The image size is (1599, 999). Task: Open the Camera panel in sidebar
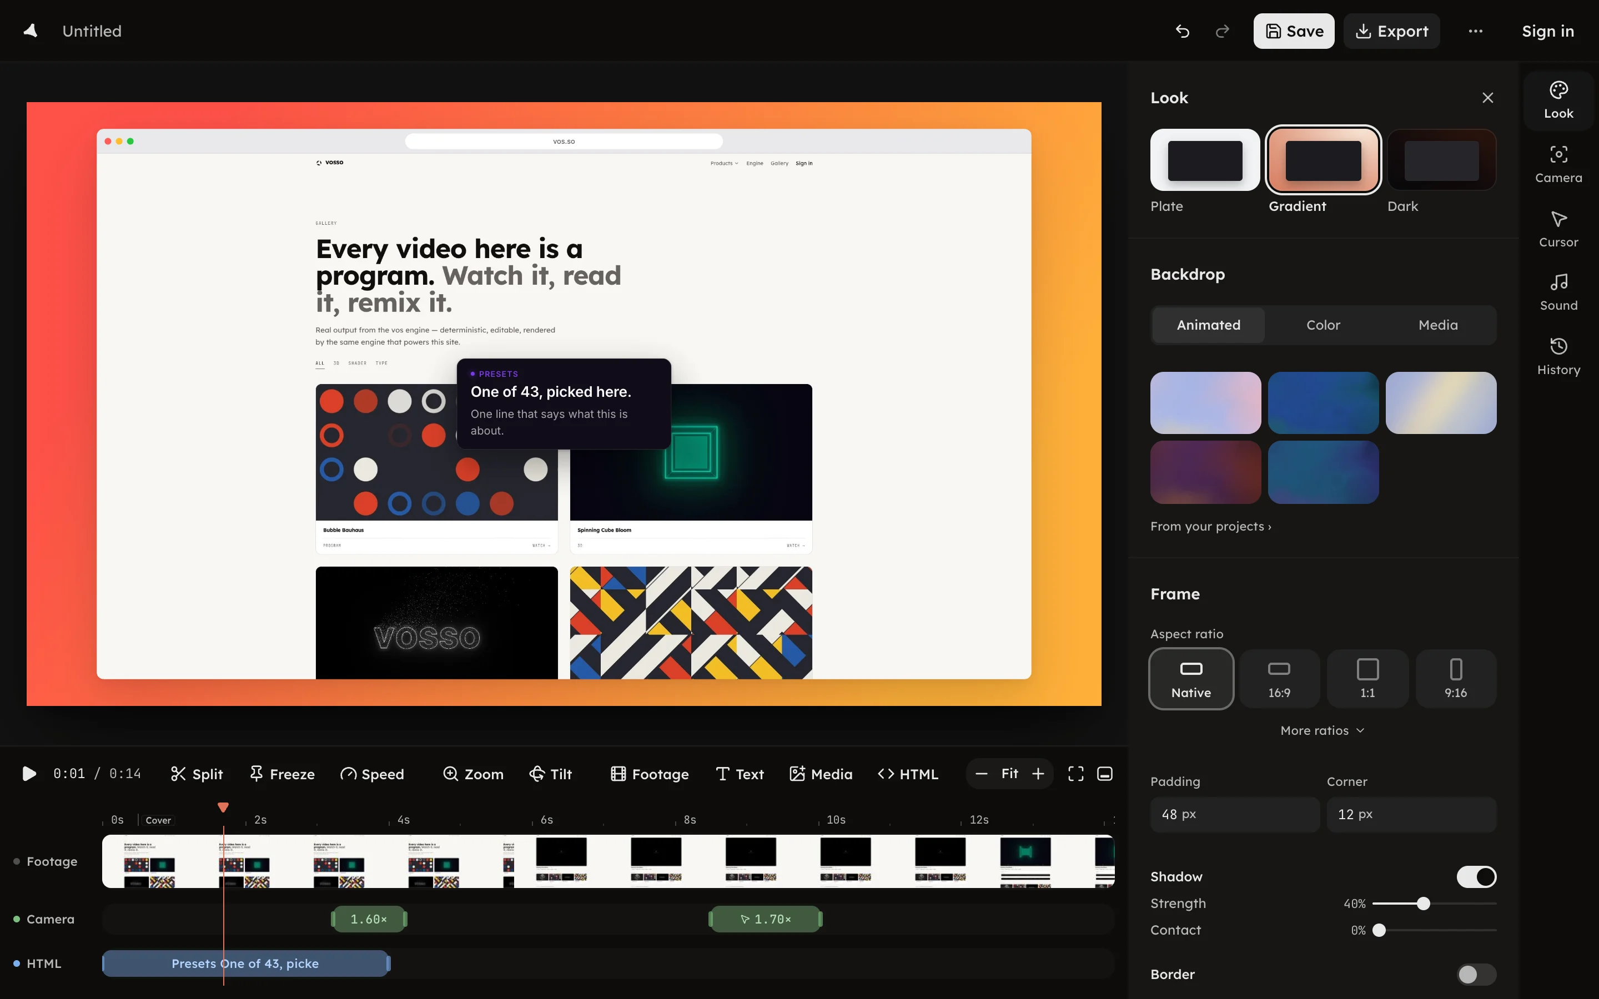1558,164
